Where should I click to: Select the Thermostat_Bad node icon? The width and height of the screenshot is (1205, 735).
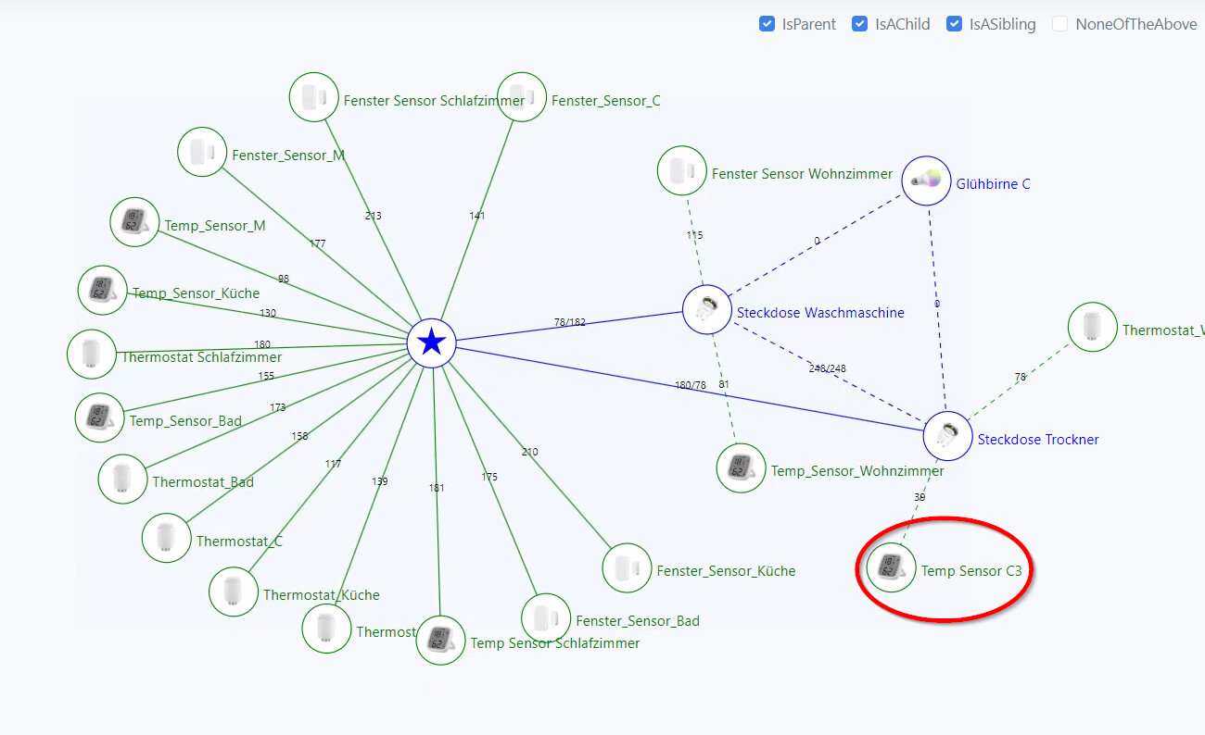point(122,479)
